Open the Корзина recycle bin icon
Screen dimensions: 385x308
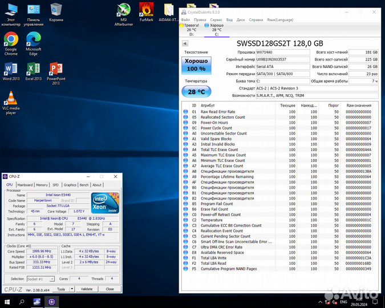(56, 13)
